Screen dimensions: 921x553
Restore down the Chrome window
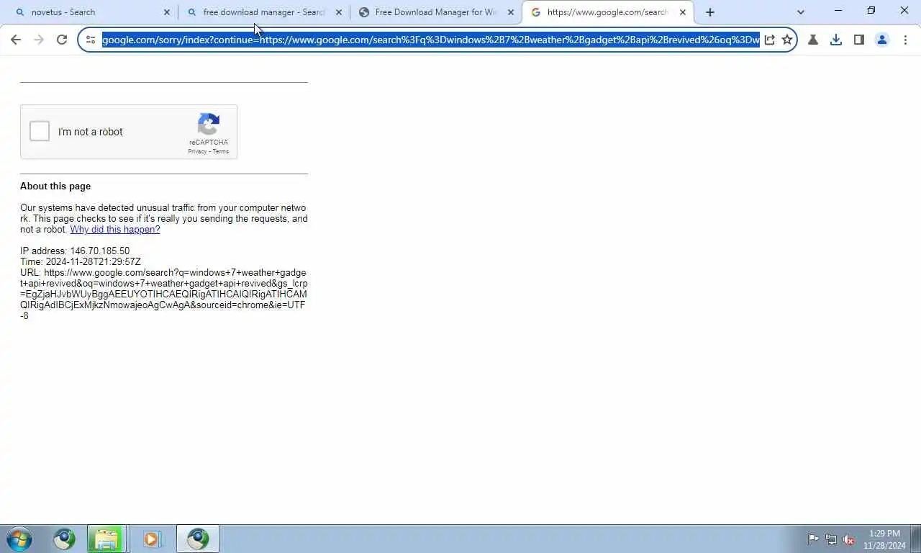871,11
